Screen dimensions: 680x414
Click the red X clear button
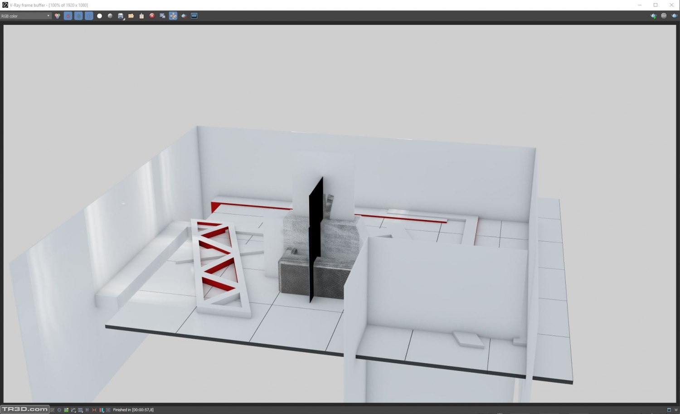coord(152,16)
